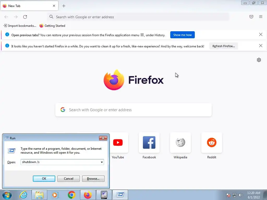Open the Save to Pocket icon

[251, 17]
